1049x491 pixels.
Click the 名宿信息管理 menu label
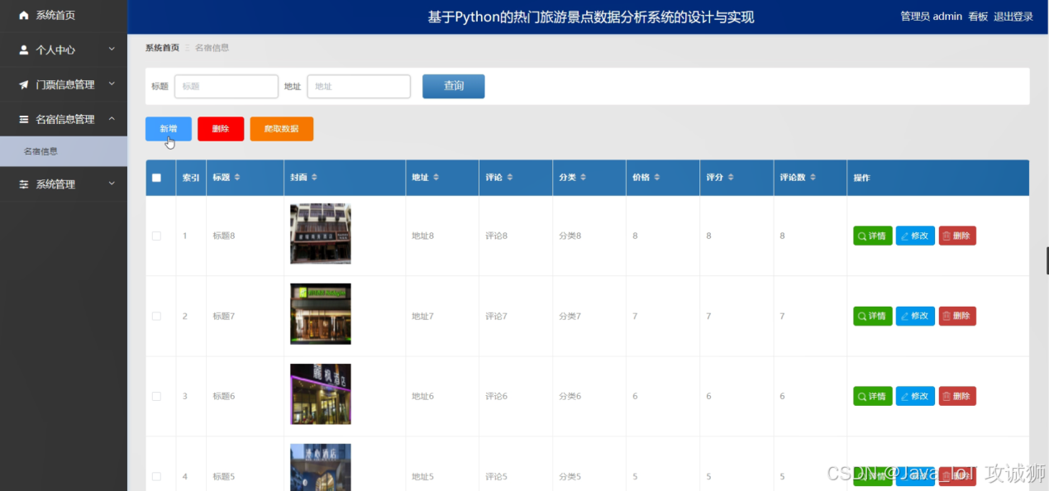pyautogui.click(x=65, y=119)
